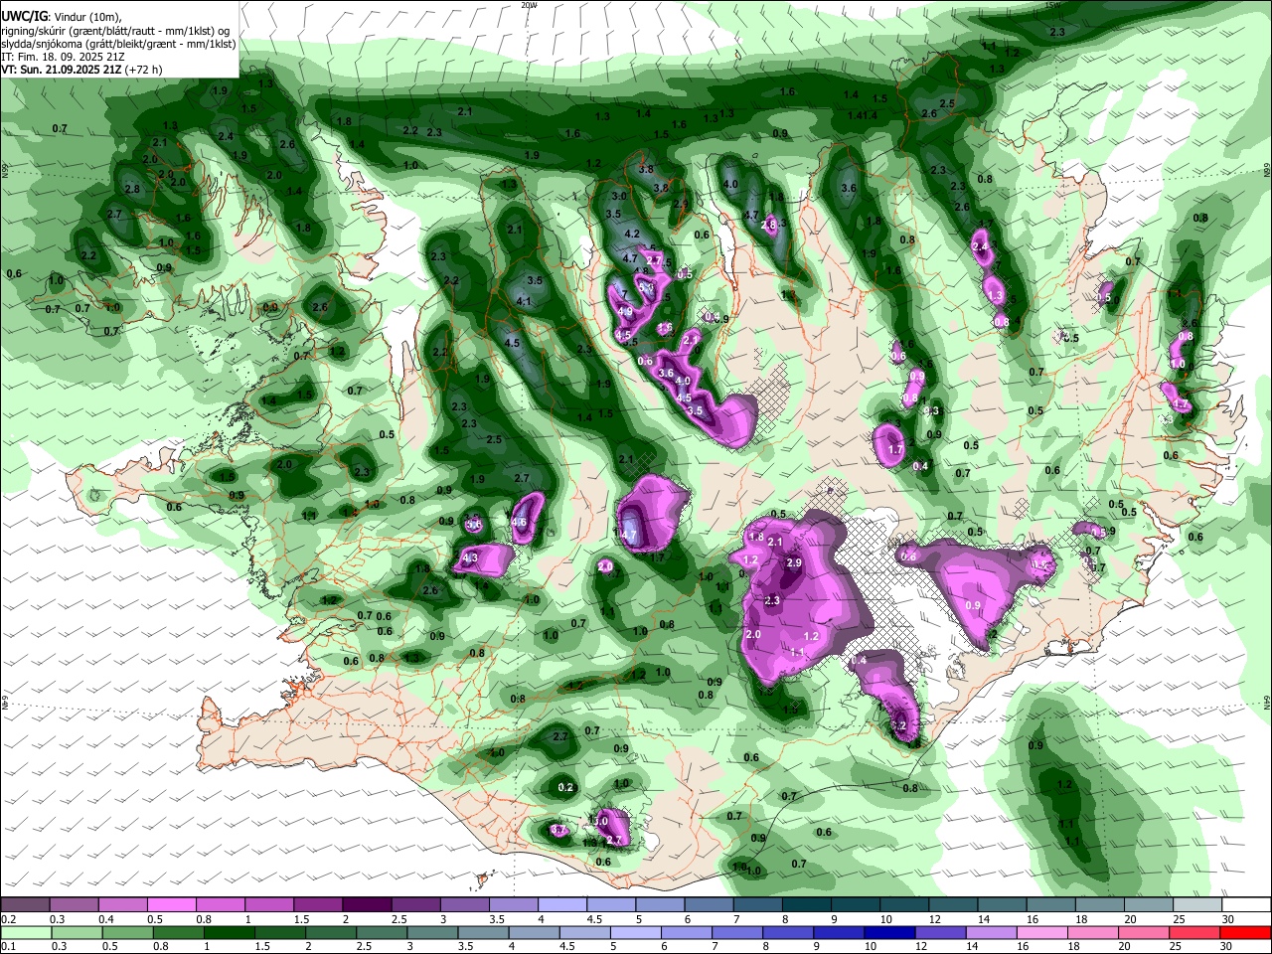Select the top-row snow swatch above 0.8
Image resolution: width=1272 pixels, height=954 pixels.
click(x=220, y=904)
